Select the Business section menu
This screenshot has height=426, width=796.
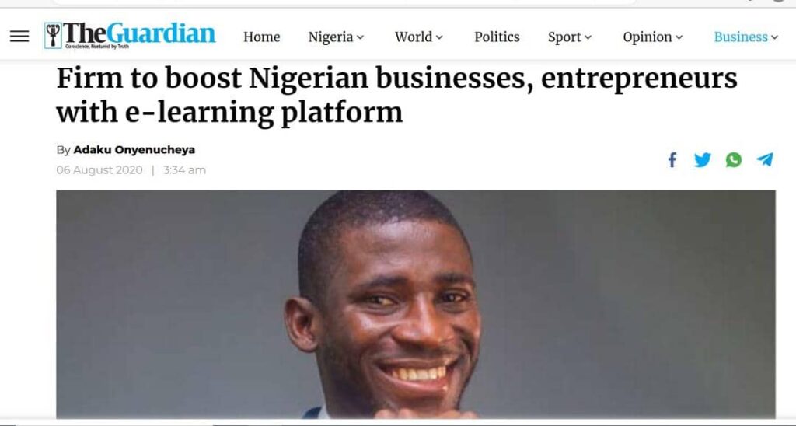[x=740, y=37]
